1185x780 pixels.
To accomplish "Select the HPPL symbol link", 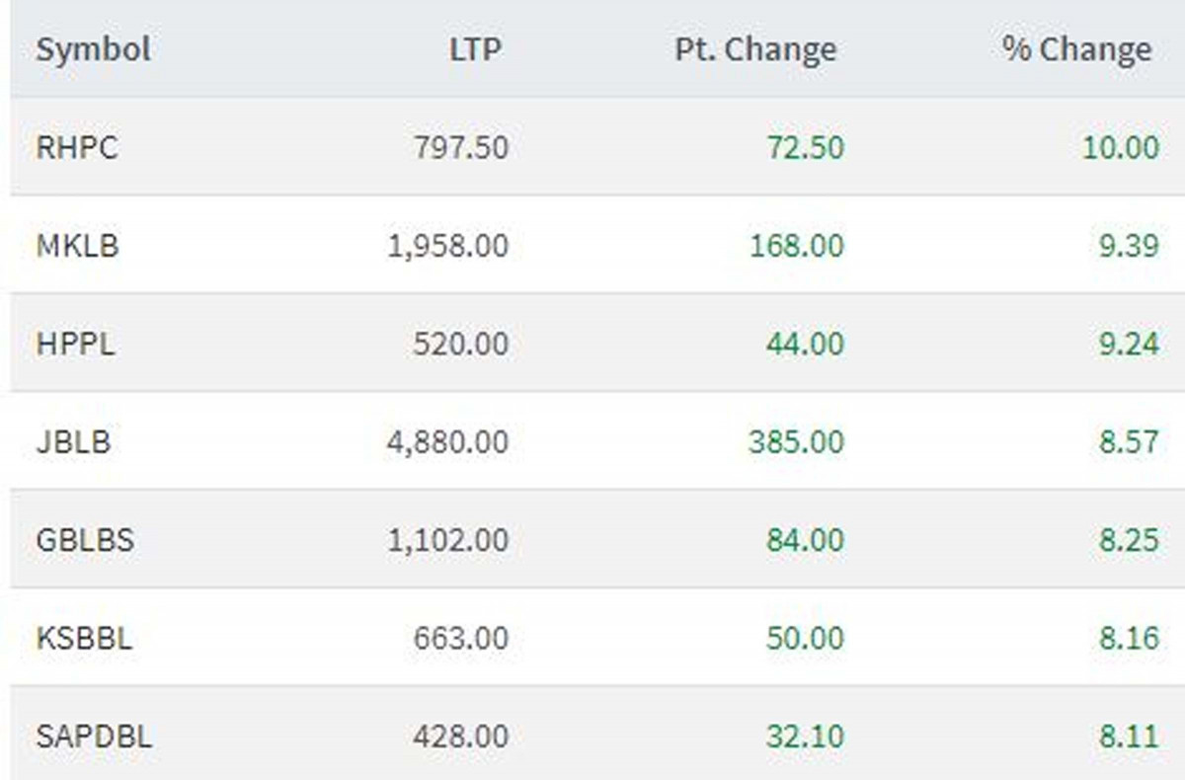I will point(75,344).
